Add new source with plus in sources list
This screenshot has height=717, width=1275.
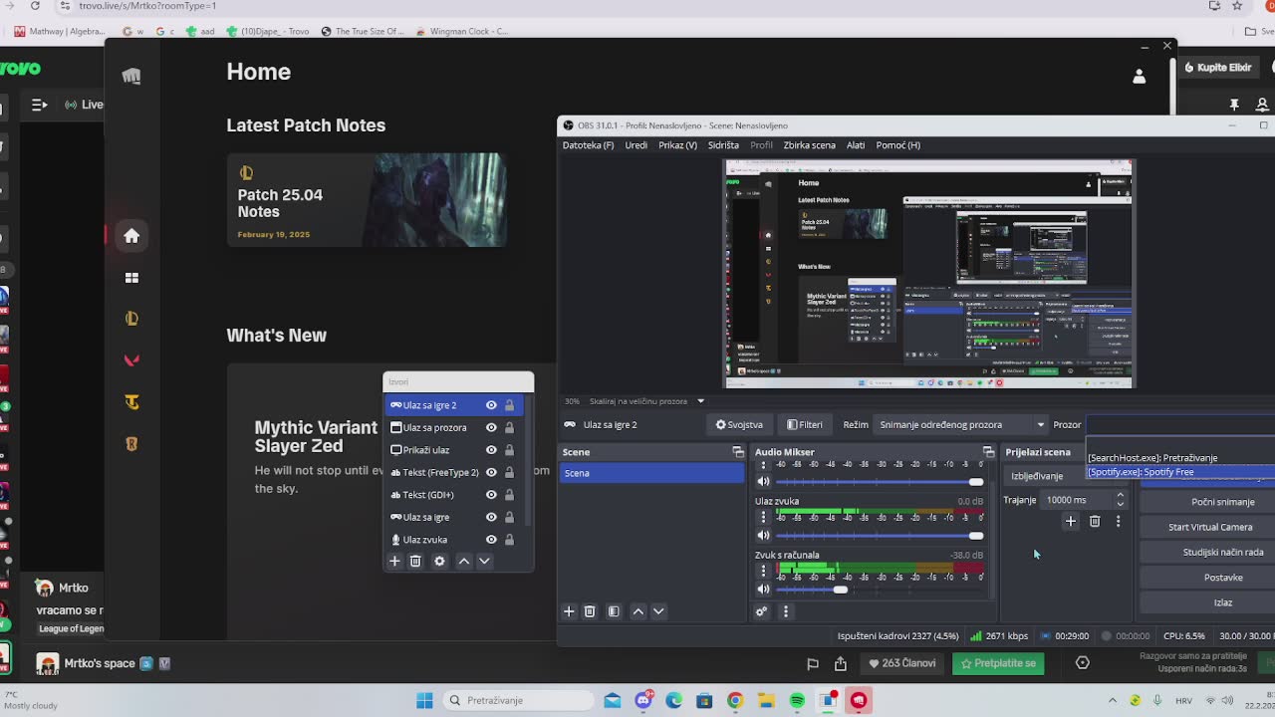pyautogui.click(x=394, y=562)
